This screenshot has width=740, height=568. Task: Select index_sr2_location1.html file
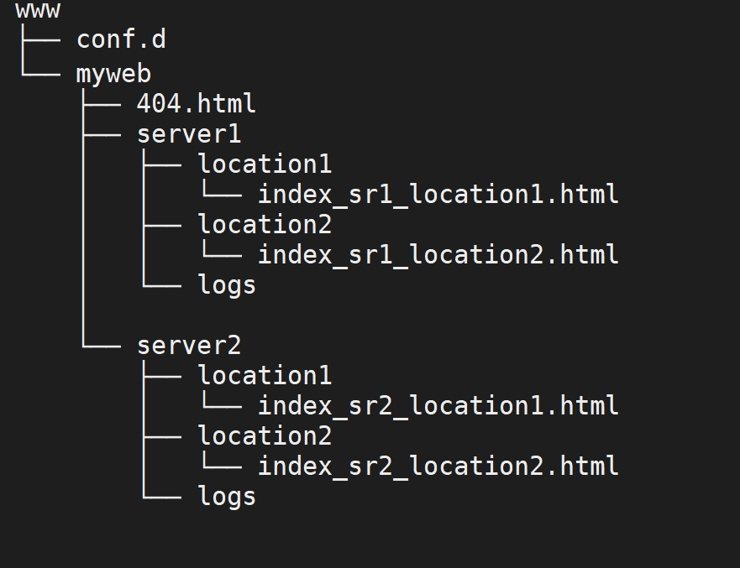point(438,406)
